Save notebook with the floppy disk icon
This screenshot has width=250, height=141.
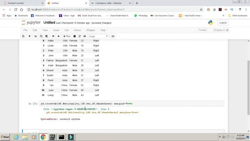coord(23,36)
